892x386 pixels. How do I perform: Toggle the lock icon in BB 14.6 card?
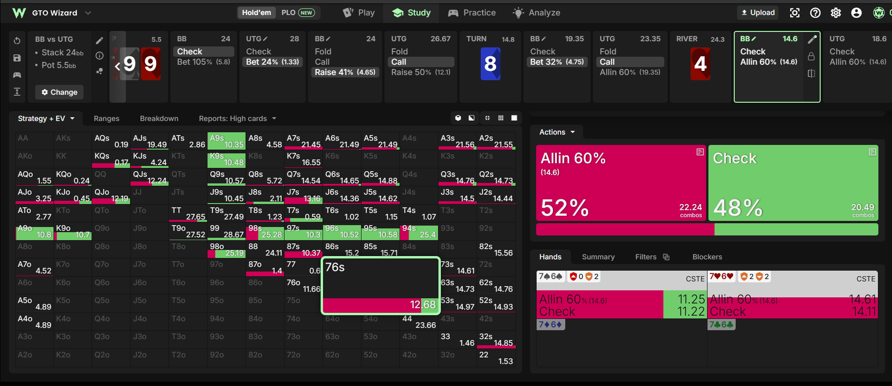click(811, 56)
